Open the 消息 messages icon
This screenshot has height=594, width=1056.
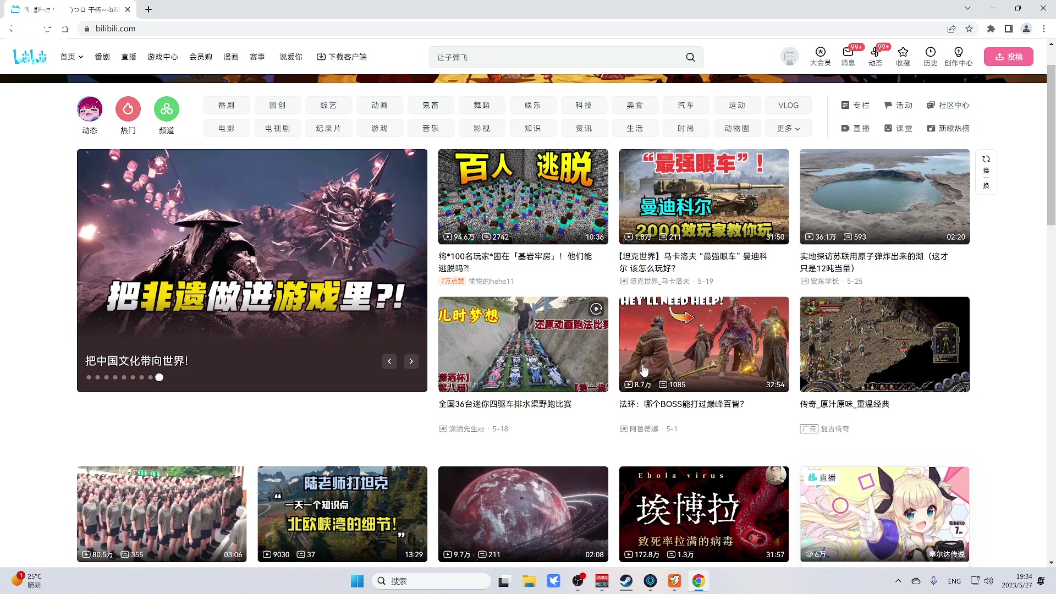click(x=848, y=56)
